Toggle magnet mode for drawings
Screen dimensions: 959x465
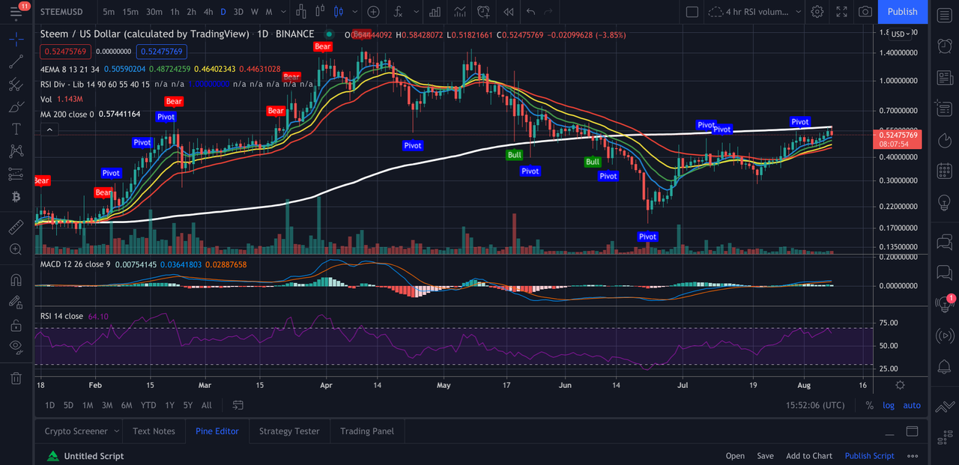pos(16,281)
